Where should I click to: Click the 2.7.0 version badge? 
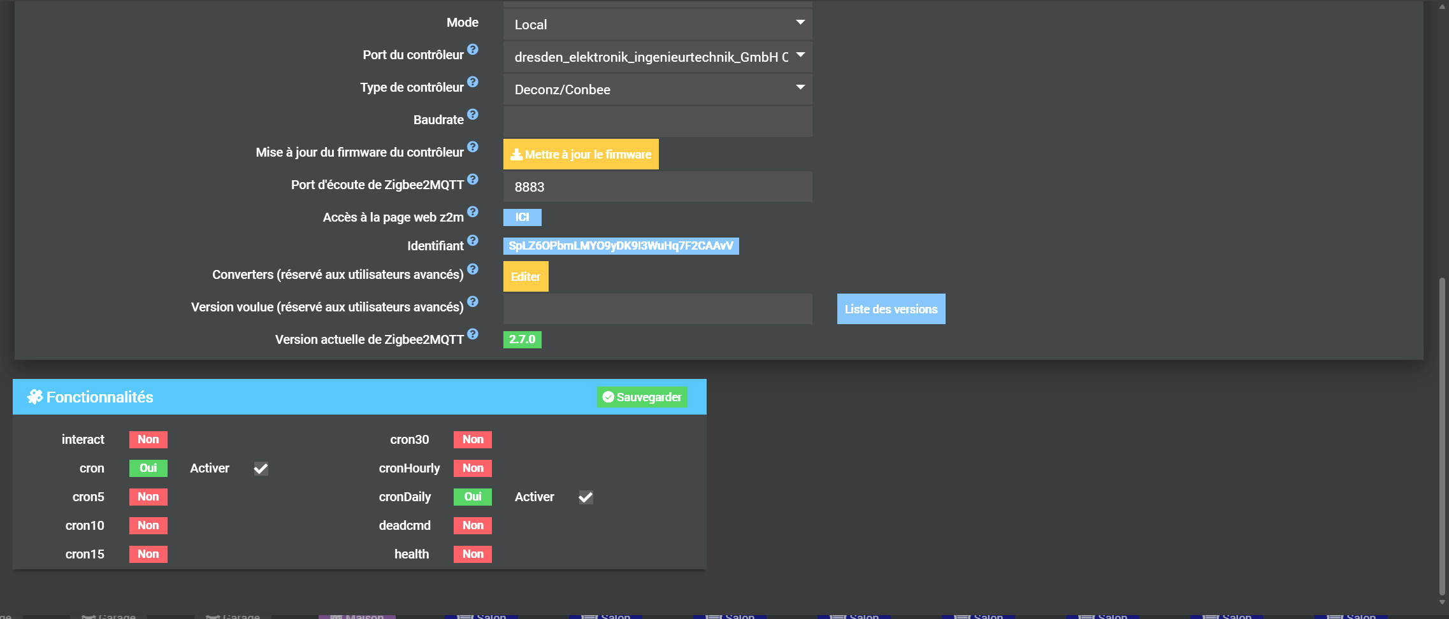[x=523, y=339]
